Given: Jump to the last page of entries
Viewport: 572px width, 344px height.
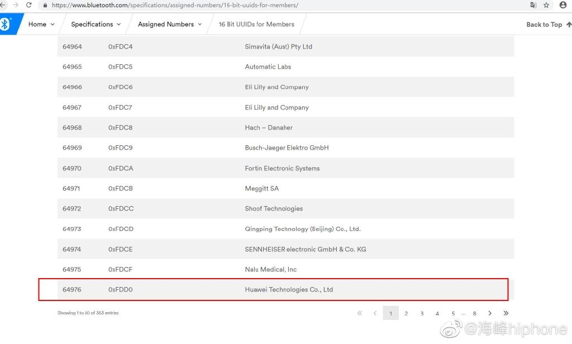Looking at the screenshot, I should coord(506,313).
